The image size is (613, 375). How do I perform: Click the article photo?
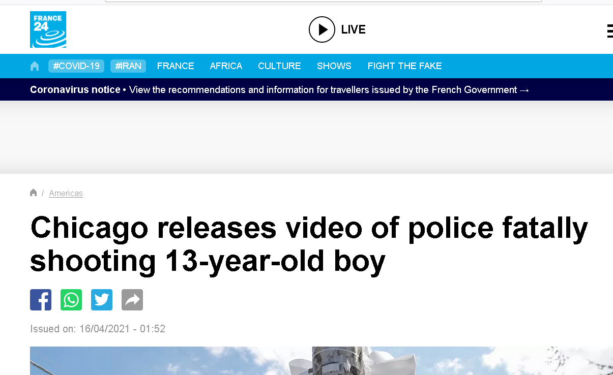[322, 361]
